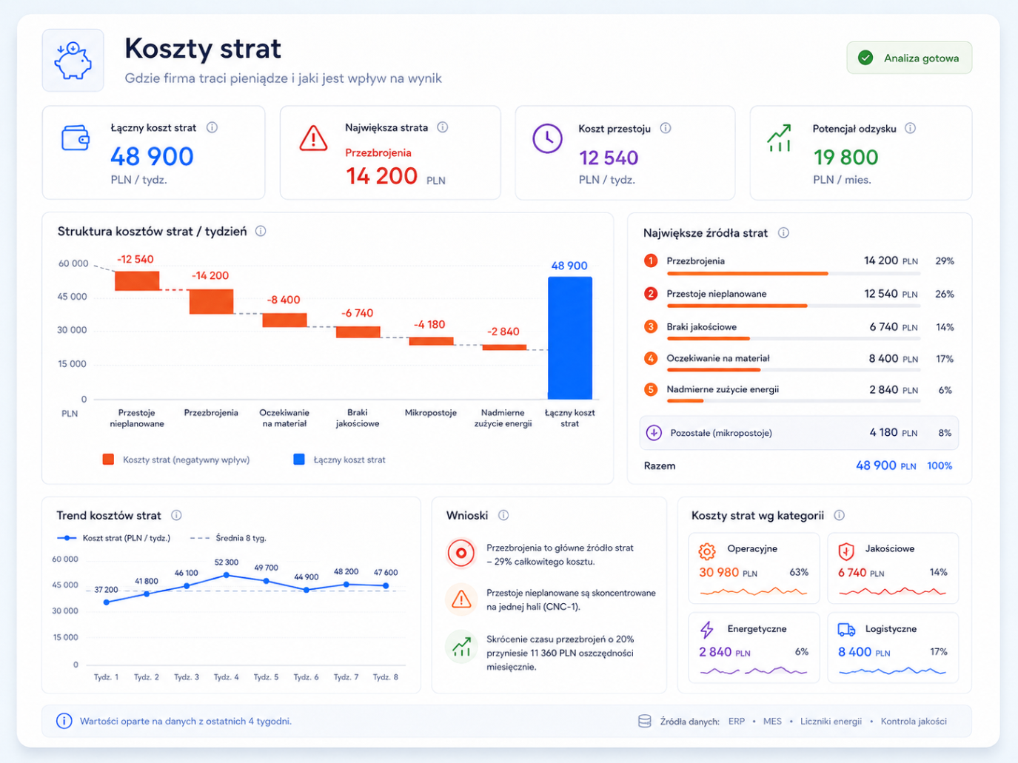Click the orange -14 200 waterfall bar

coord(211,301)
